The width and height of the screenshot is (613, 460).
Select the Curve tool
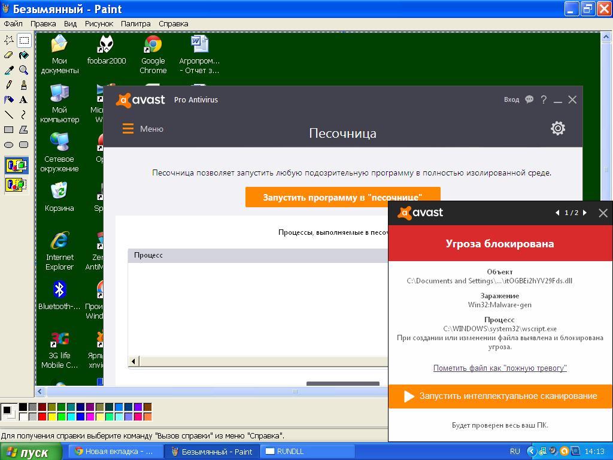click(x=24, y=114)
